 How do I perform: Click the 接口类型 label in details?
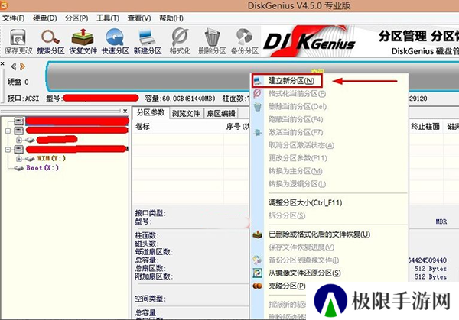tap(150, 213)
